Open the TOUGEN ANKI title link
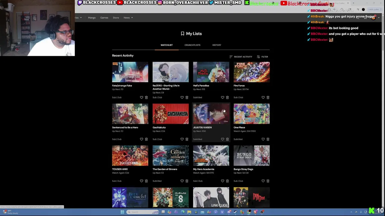The height and width of the screenshot is (216, 385). (x=120, y=169)
